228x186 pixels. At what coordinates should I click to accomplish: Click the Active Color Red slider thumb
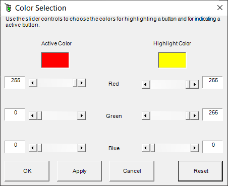75,83
